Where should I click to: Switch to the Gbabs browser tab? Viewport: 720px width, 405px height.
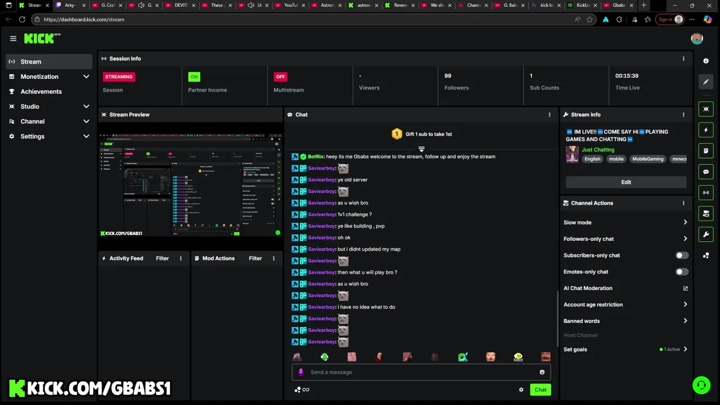click(x=618, y=5)
